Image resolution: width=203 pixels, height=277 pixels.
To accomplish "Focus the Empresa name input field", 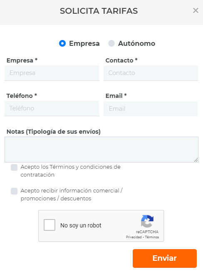I will (52, 73).
